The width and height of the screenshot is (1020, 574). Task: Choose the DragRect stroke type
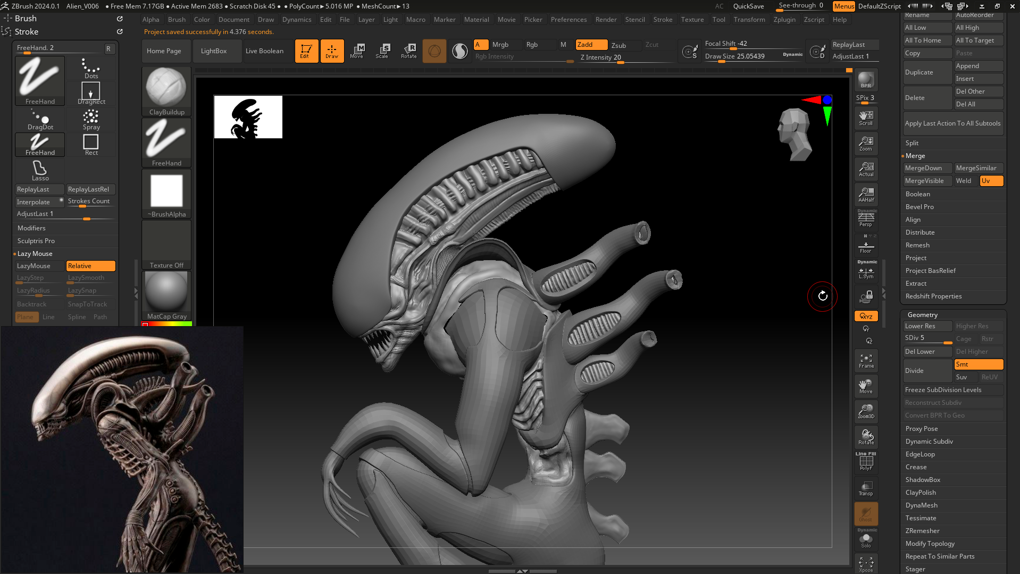[91, 94]
